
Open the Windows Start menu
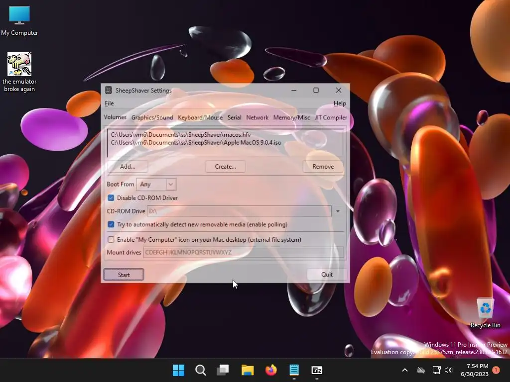pos(178,370)
